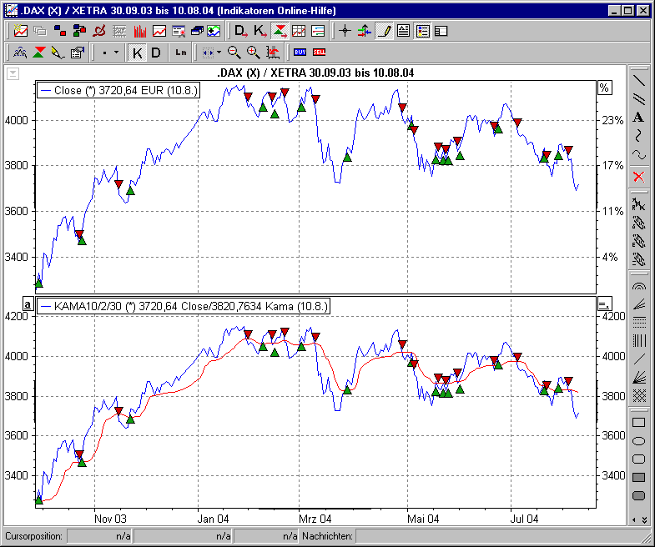
Task: Click the zoom in magnifier icon
Action: point(254,53)
